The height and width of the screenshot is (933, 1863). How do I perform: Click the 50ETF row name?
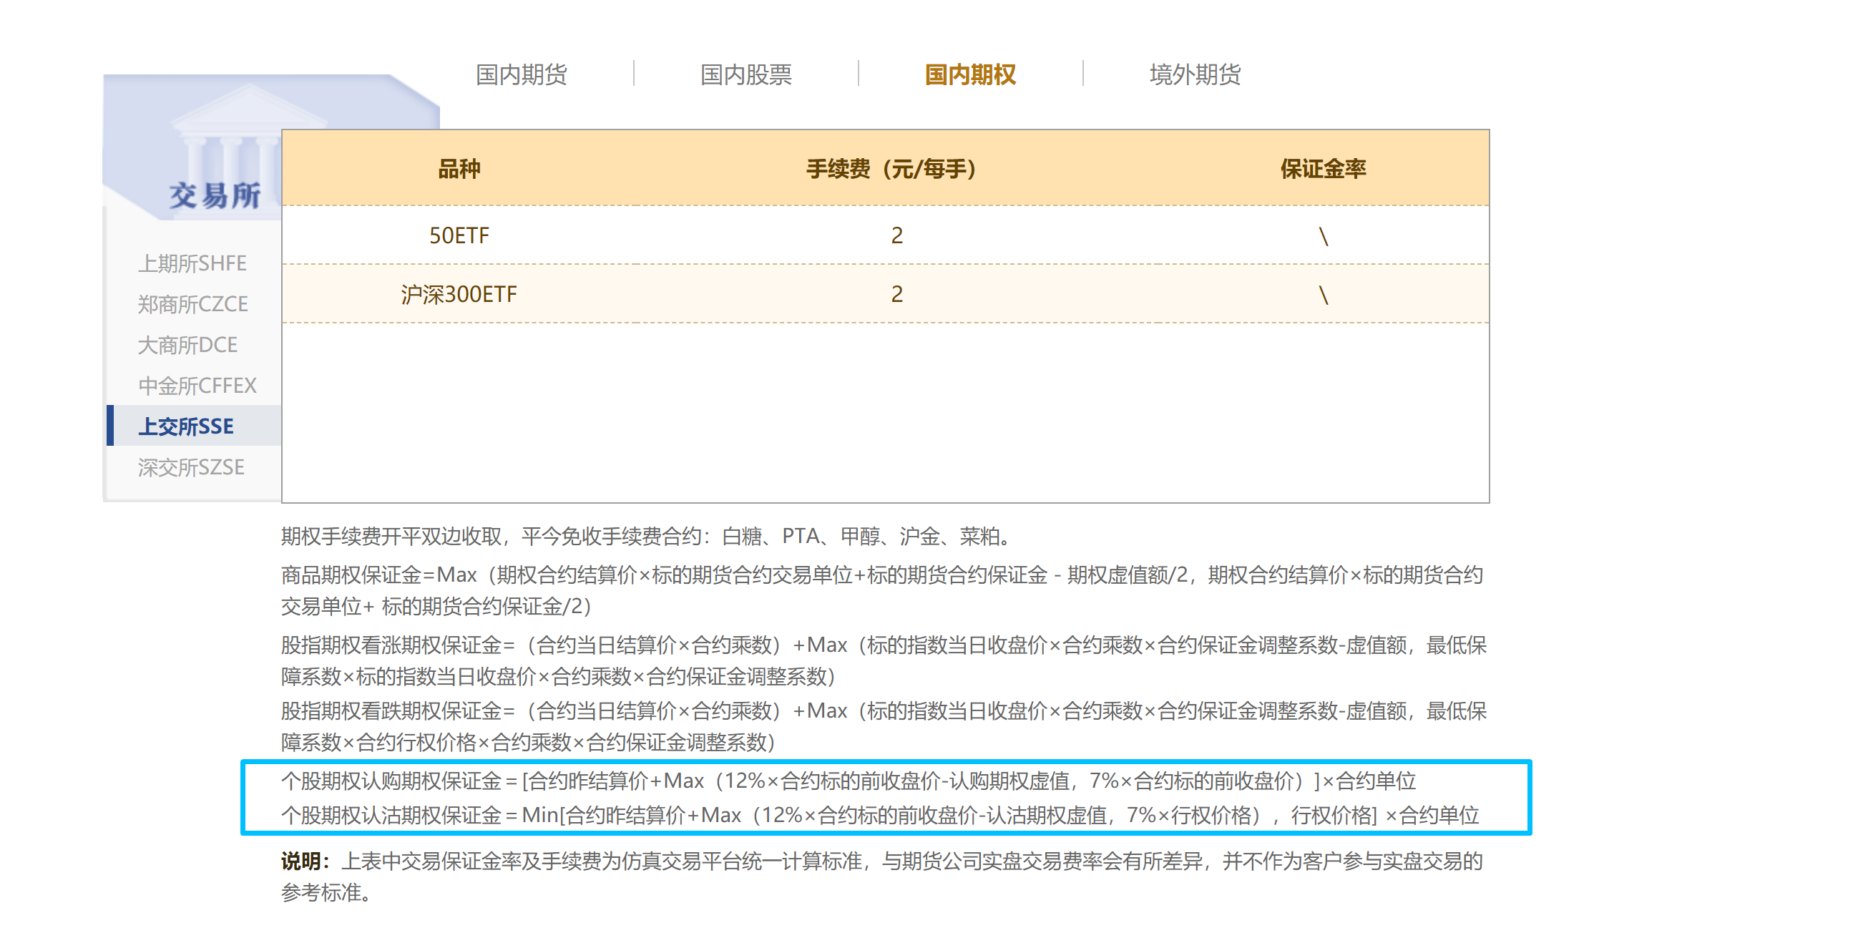[459, 235]
